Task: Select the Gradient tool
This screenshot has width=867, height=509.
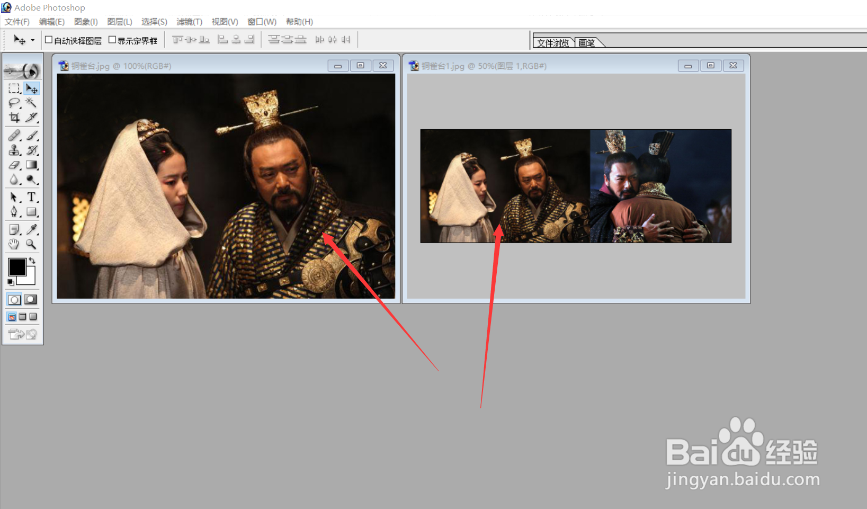Action: (x=31, y=165)
